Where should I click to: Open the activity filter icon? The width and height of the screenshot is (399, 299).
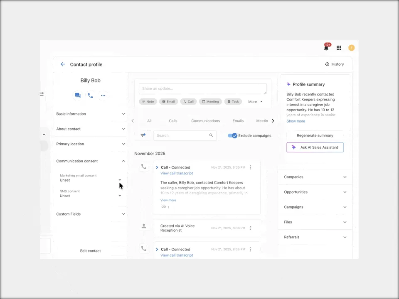coord(143,135)
